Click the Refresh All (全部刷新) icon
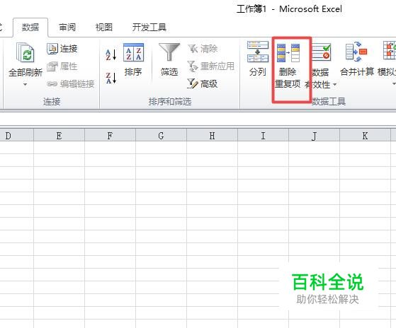396x328 pixels. pyautogui.click(x=25, y=52)
